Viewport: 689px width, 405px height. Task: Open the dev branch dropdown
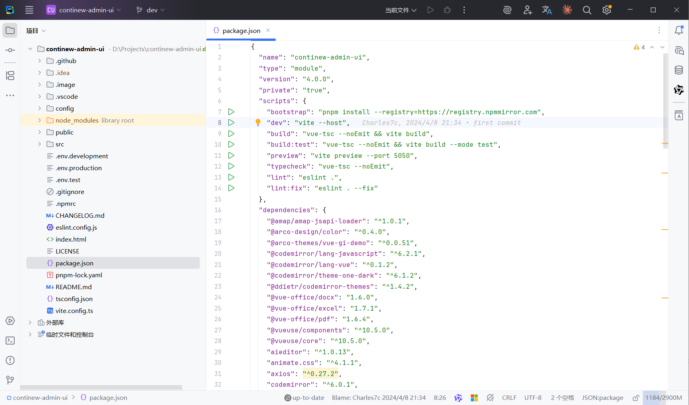[x=150, y=10]
